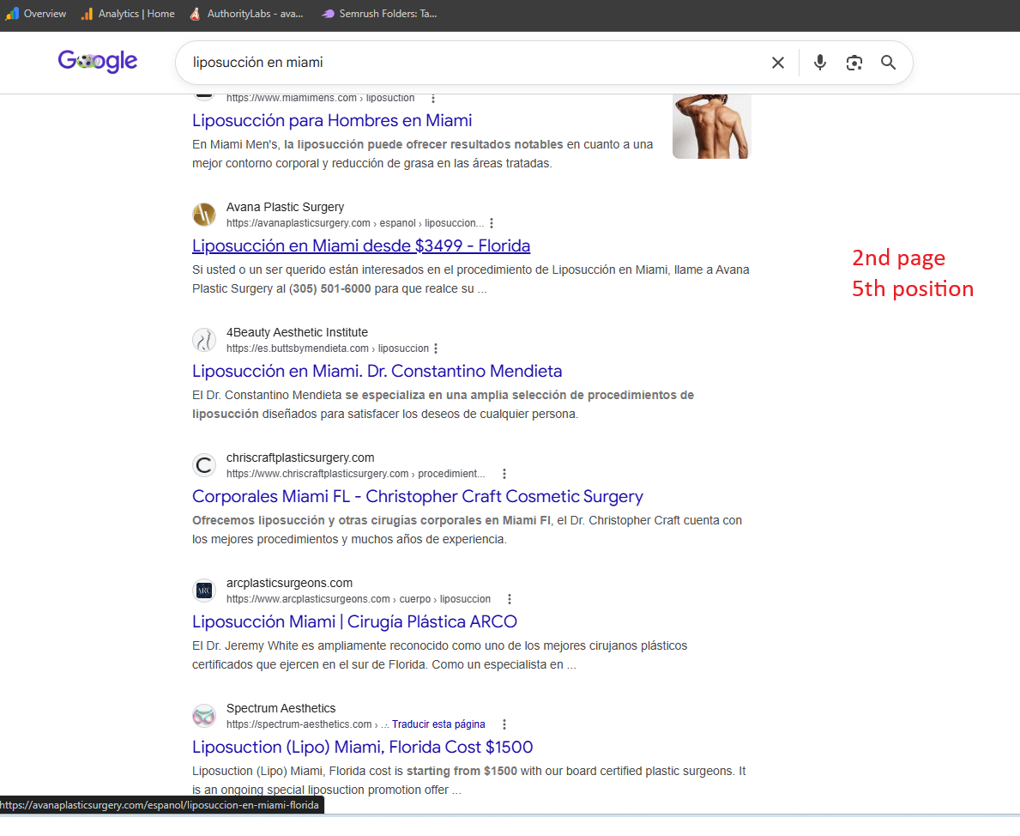The image size is (1020, 836).
Task: Open the Overview bookmark
Action: click(x=36, y=14)
